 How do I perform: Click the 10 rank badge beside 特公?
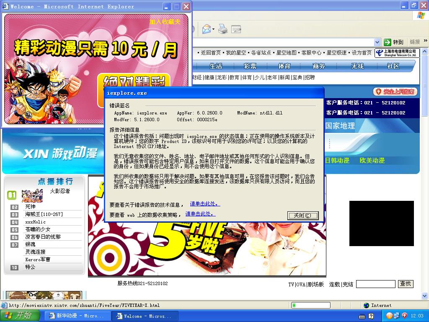[14, 267]
